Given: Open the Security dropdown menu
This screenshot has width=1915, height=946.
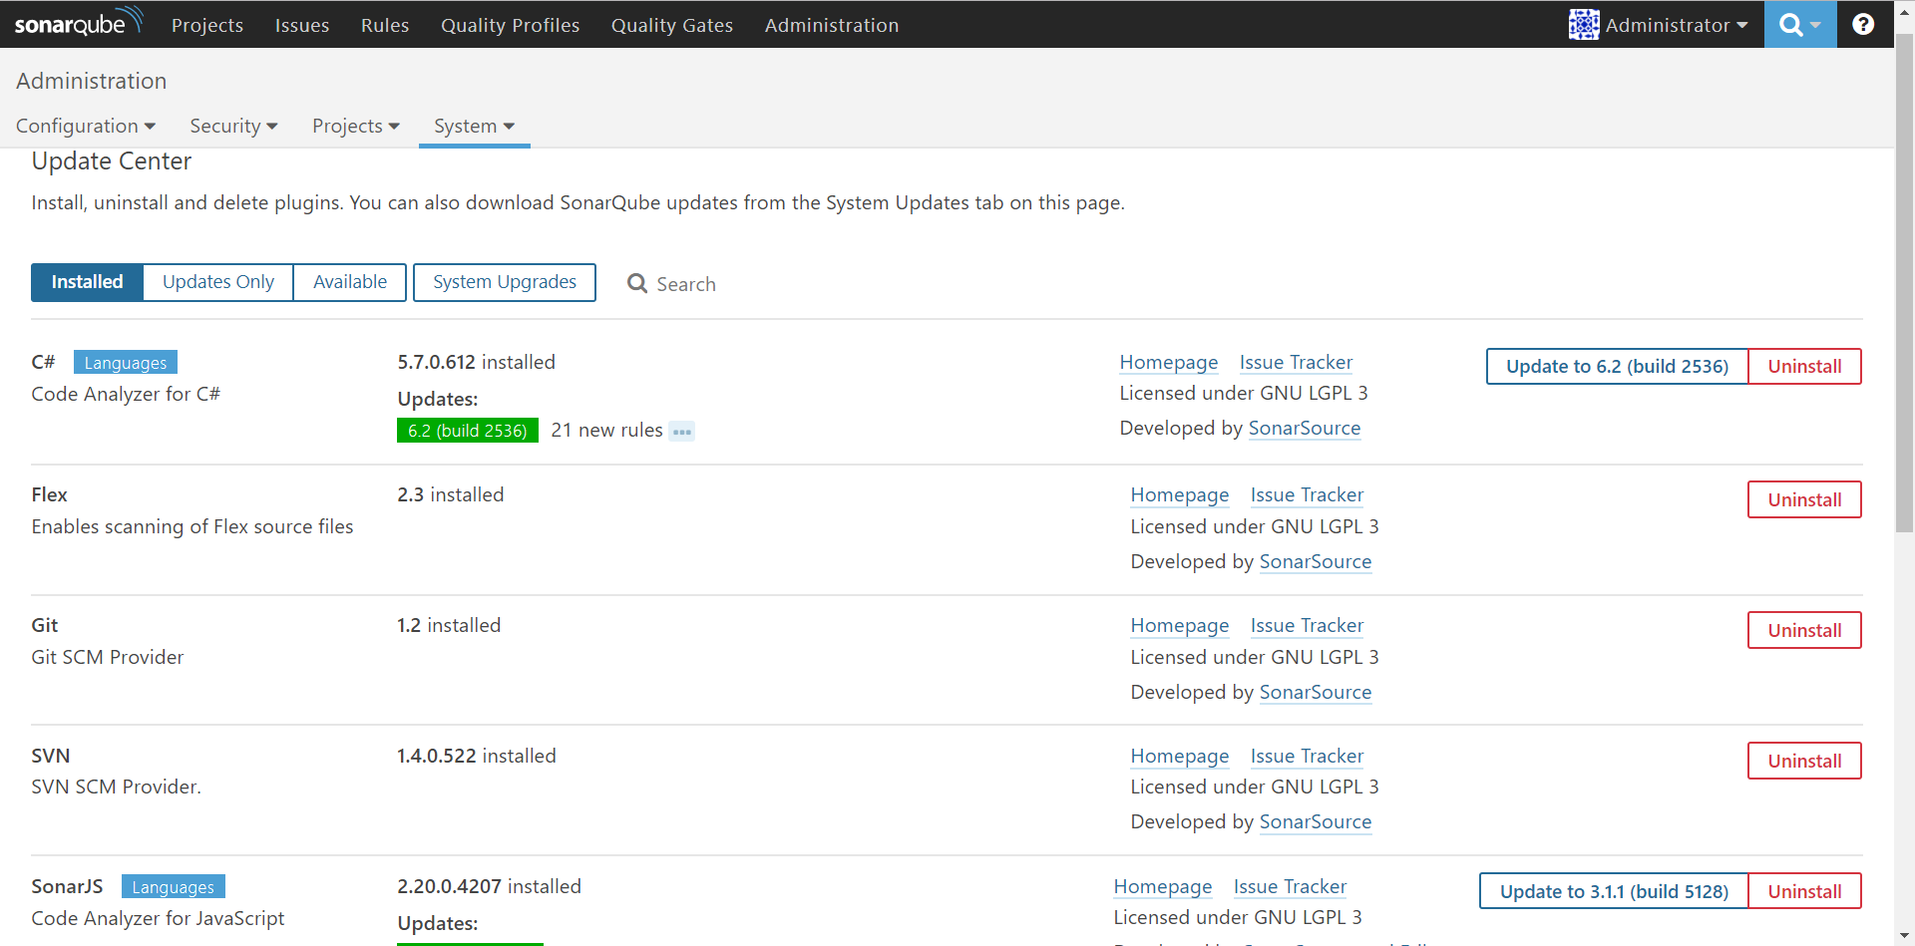Looking at the screenshot, I should click(x=233, y=126).
